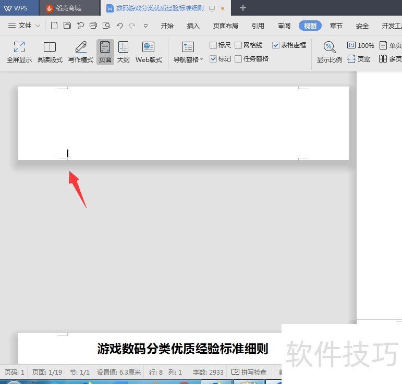Uncheck the markup checkbox (标记)
Image resolution: width=402 pixels, height=384 pixels.
point(213,59)
